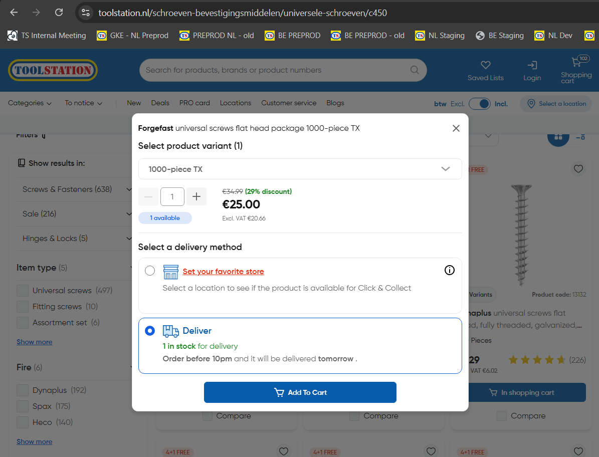Click the search magnifier icon
This screenshot has width=599, height=457.
415,70
